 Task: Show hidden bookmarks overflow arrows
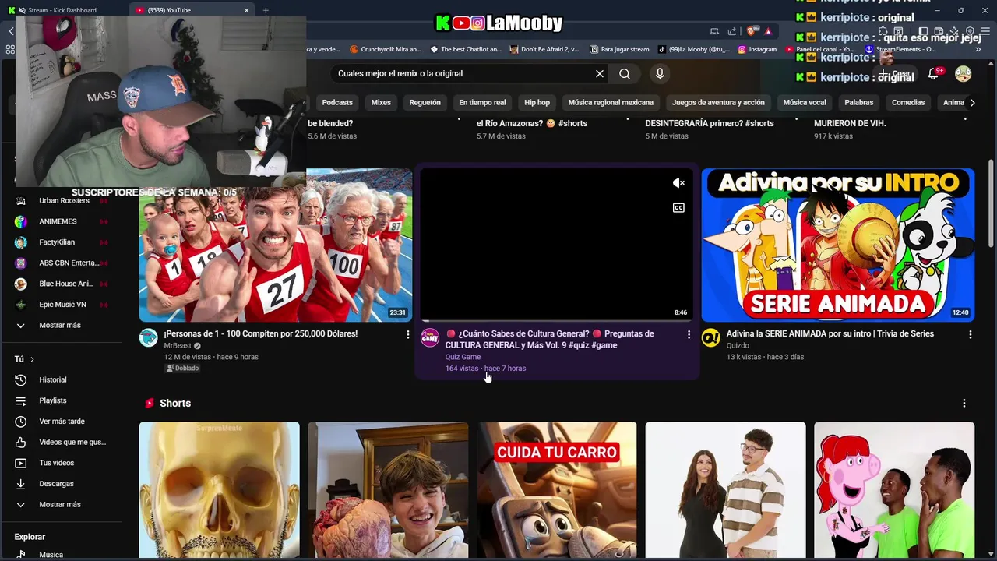click(978, 49)
